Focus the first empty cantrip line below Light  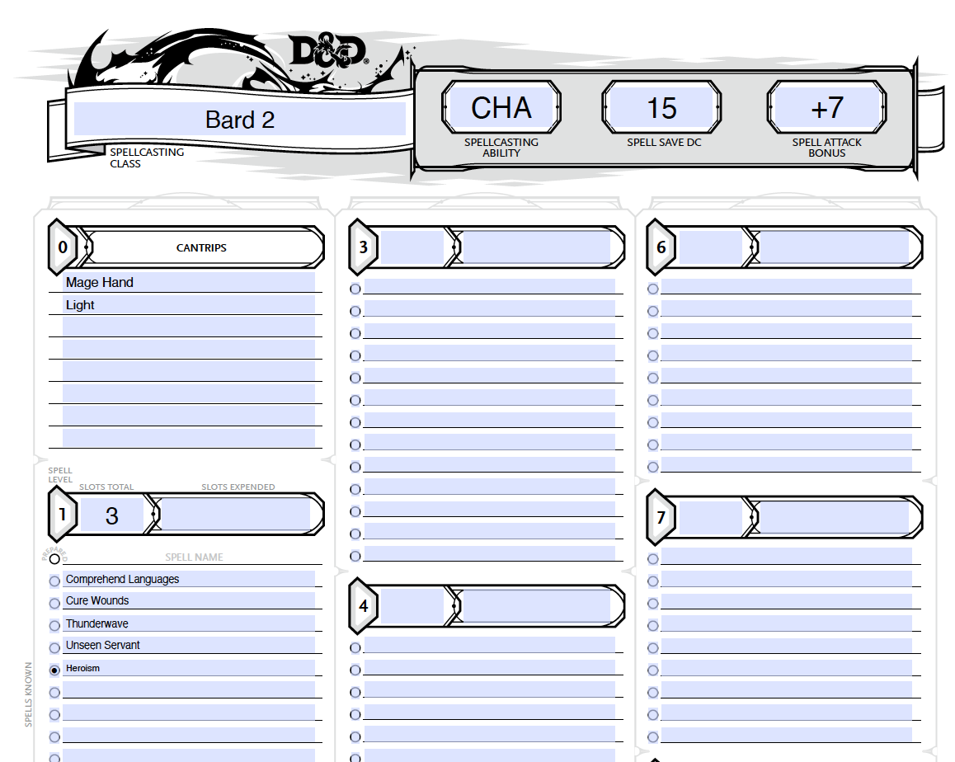click(x=188, y=327)
